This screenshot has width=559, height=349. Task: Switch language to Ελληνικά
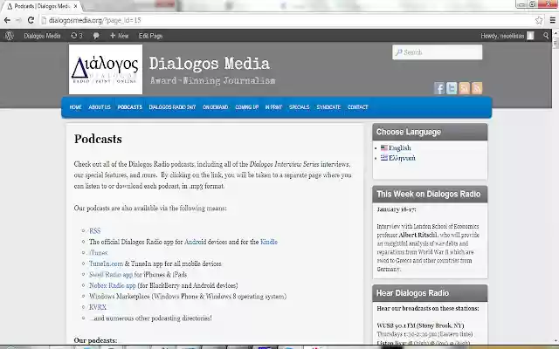402,158
